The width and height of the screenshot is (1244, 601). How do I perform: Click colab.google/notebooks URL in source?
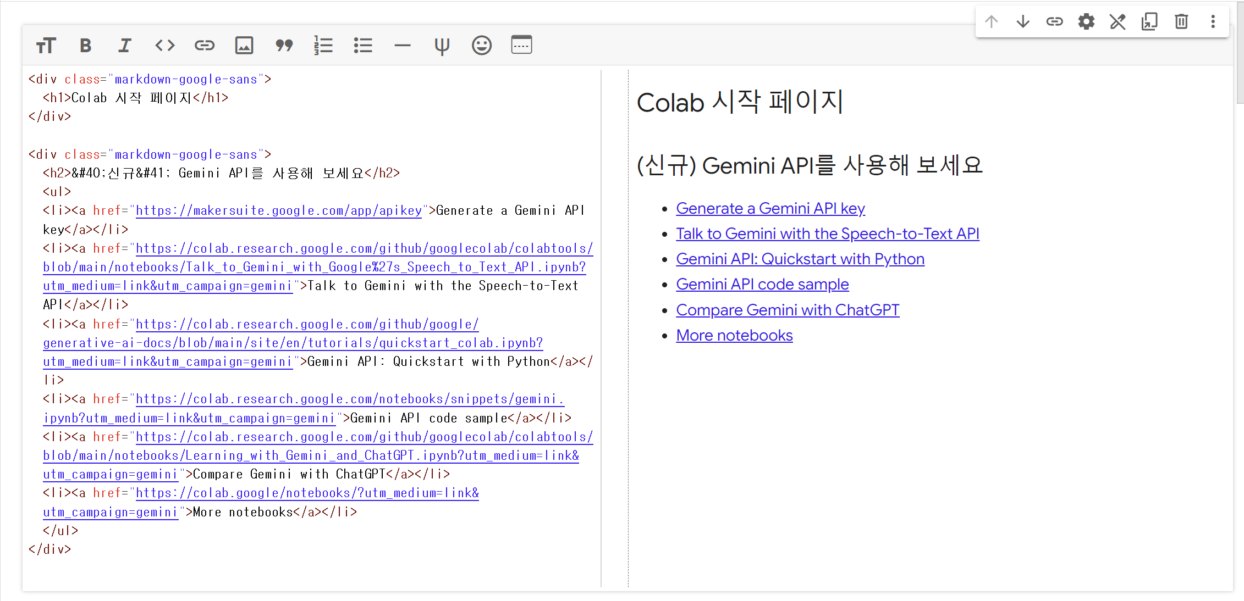point(307,493)
